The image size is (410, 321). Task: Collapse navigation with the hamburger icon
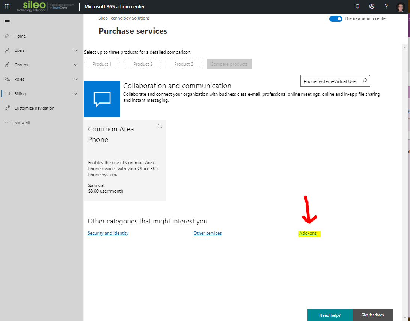pos(8,21)
